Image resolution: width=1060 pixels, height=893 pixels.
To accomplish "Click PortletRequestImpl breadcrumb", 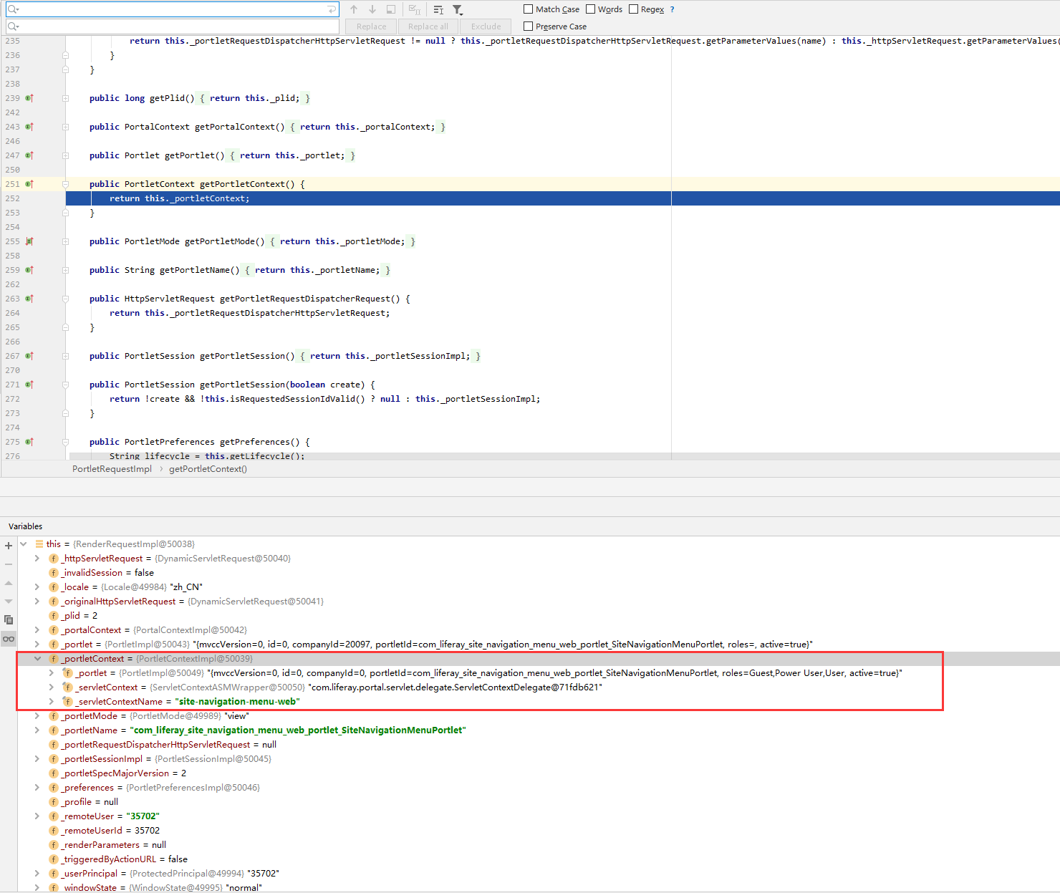I will [x=112, y=469].
